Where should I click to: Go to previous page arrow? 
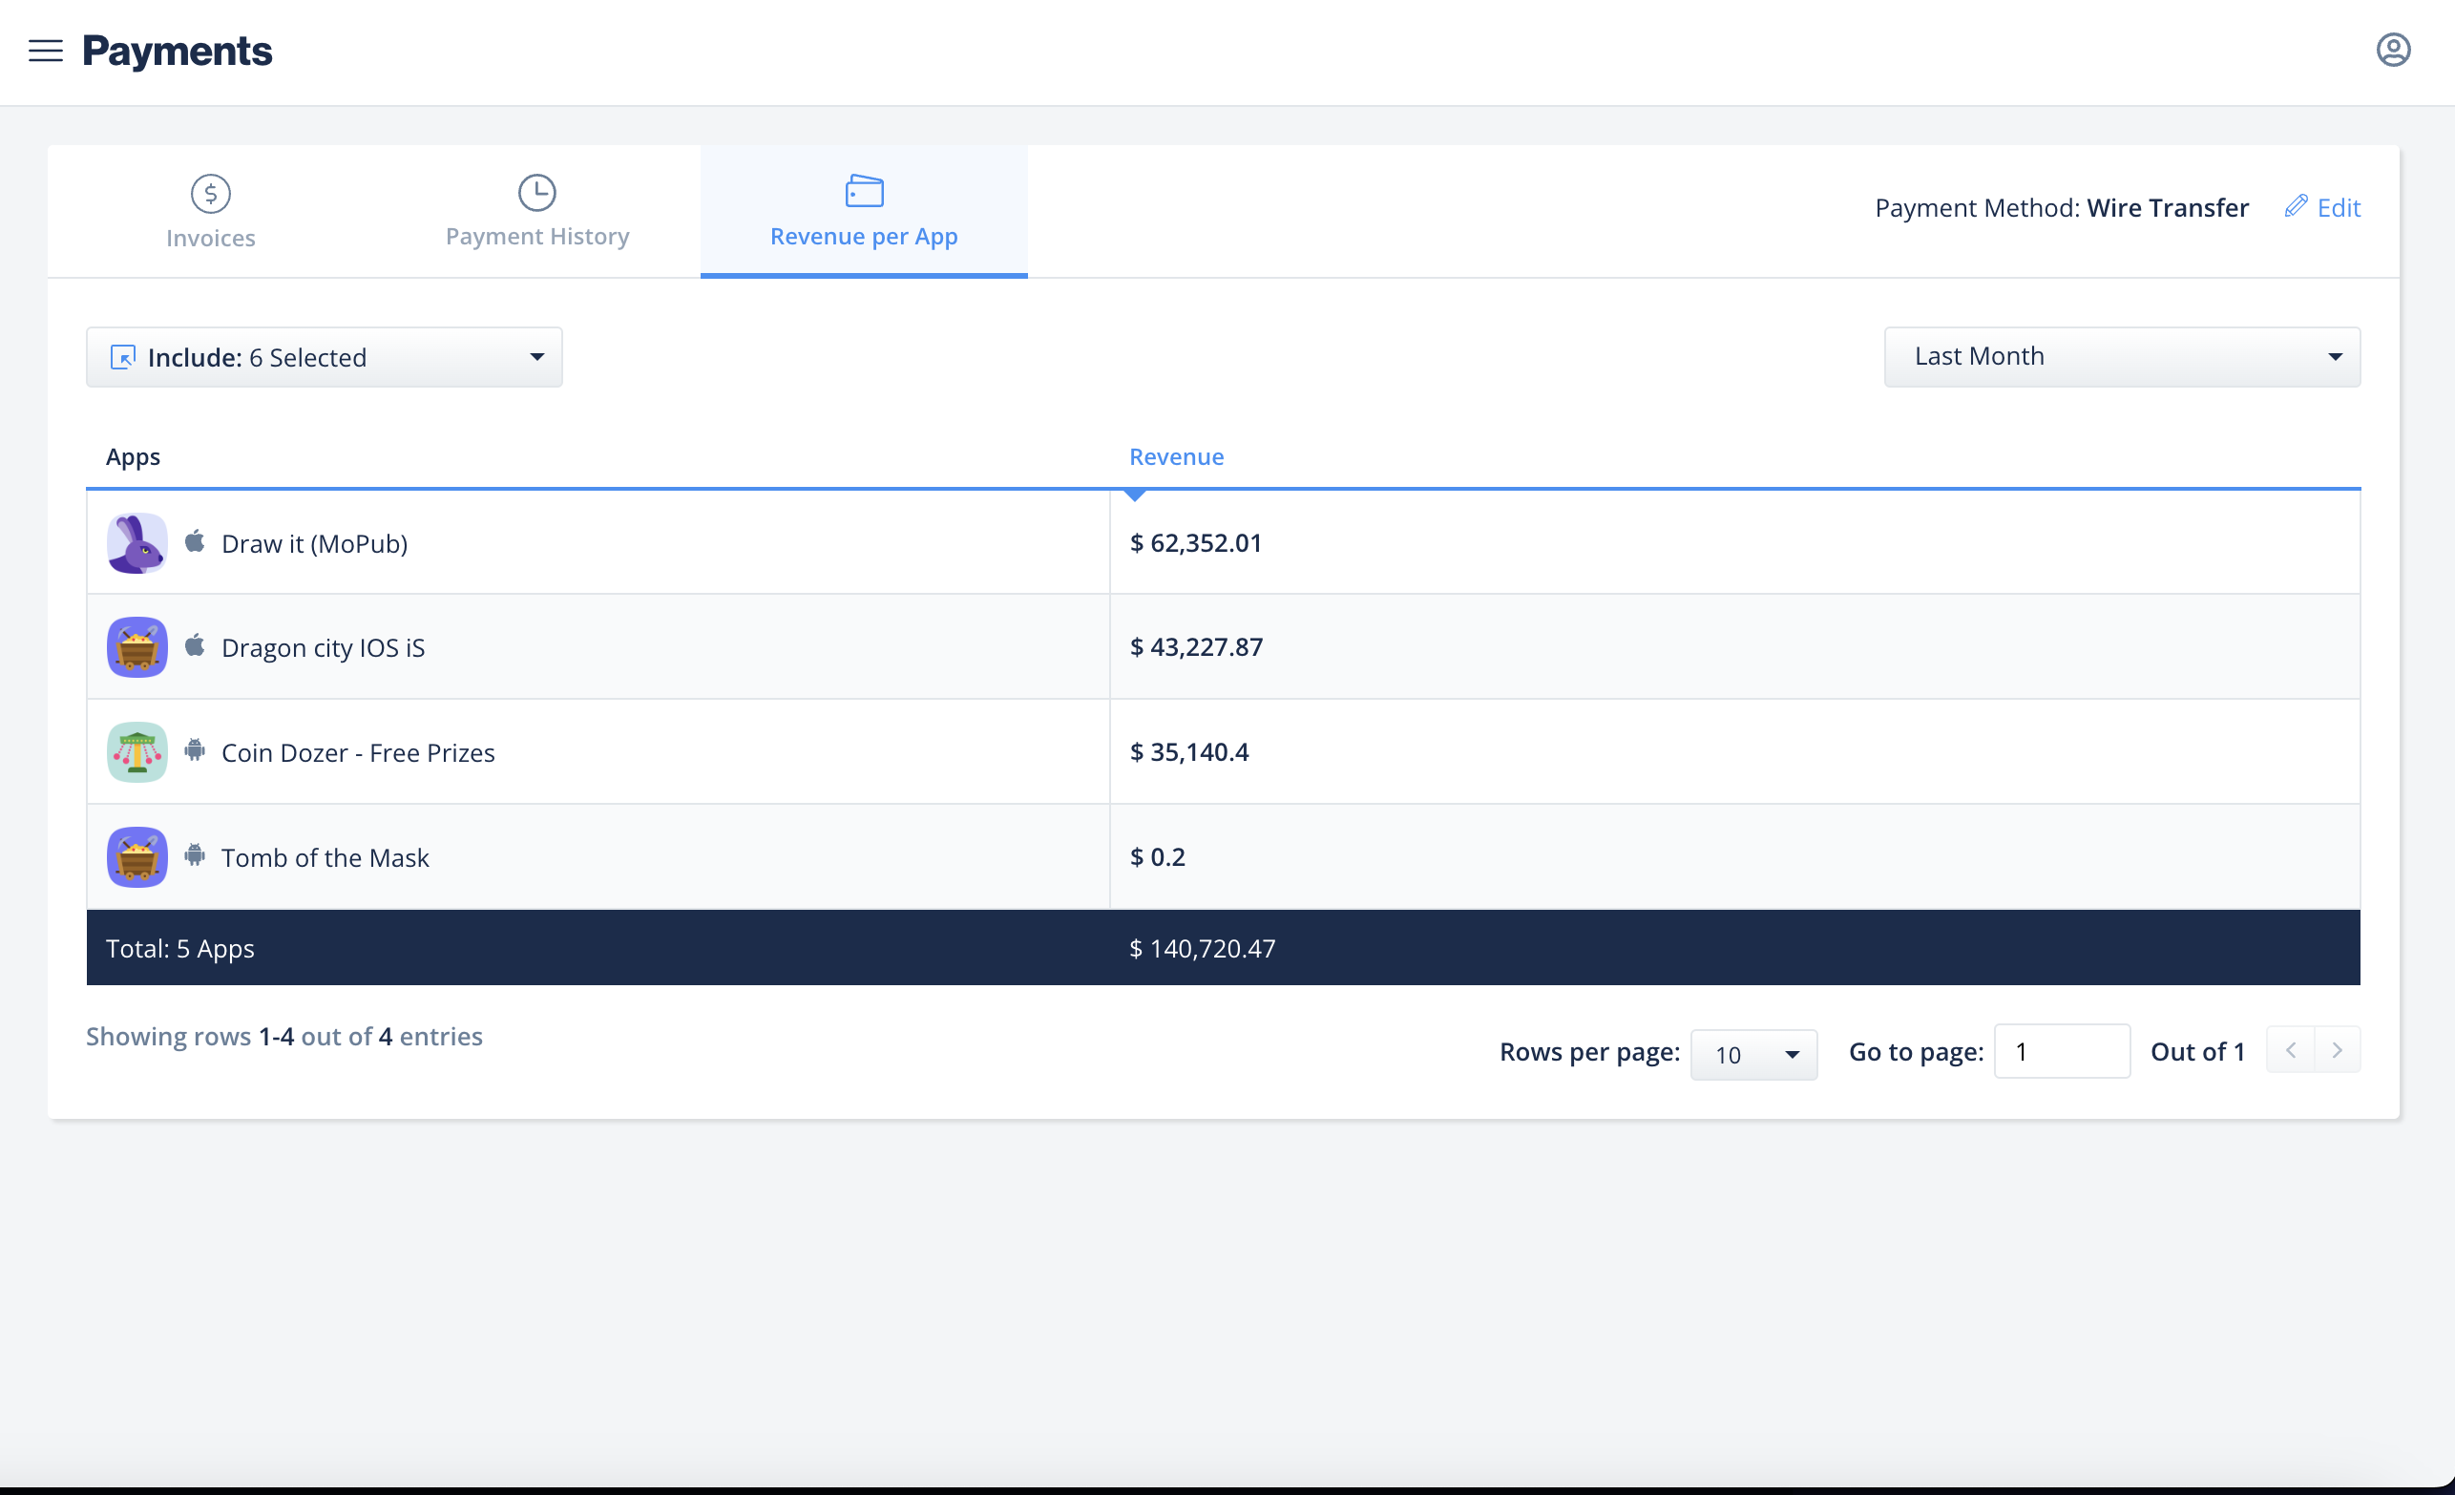pos(2291,1050)
